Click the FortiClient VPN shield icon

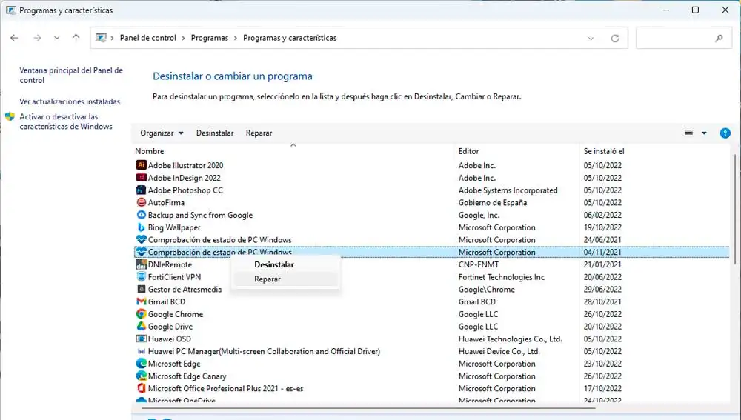[141, 277]
